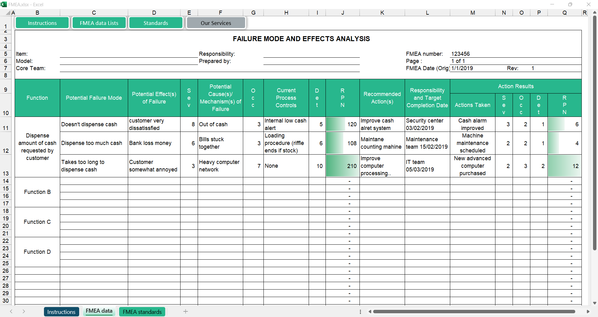Click the next sheet navigation arrow

pos(24,311)
